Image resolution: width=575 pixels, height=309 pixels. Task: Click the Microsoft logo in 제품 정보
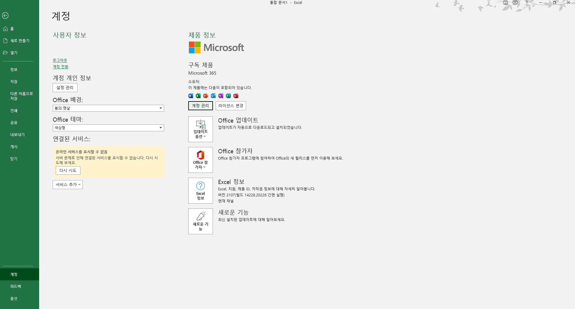point(216,48)
